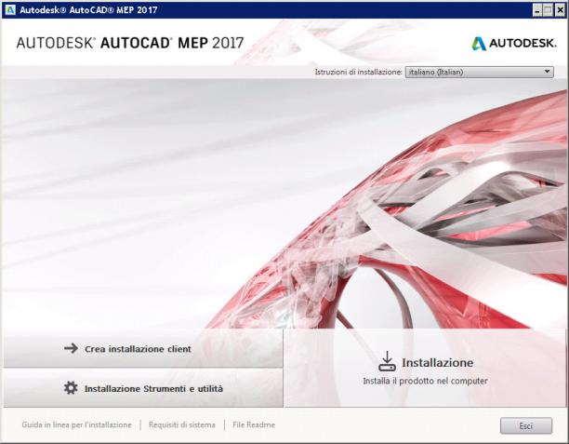Click the gear icon for Strumenti e utilità
Image resolution: width=569 pixels, height=444 pixels.
point(71,387)
